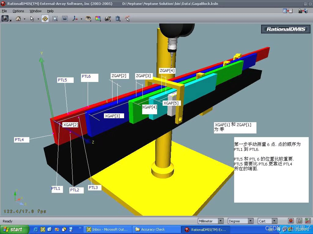Click the XGAP[4] label
This screenshot has height=234, width=313.
tap(149, 109)
